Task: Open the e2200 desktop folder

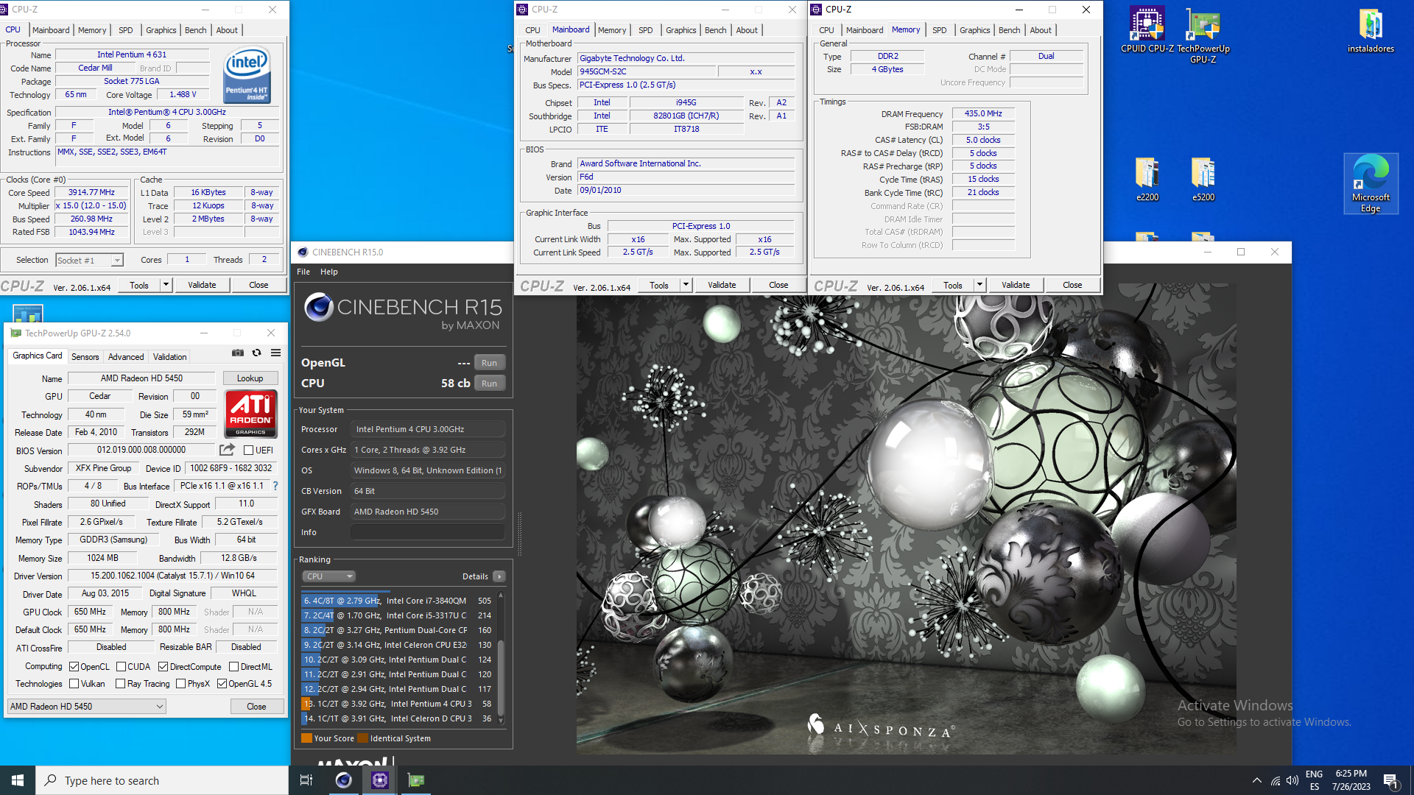Action: pos(1147,179)
